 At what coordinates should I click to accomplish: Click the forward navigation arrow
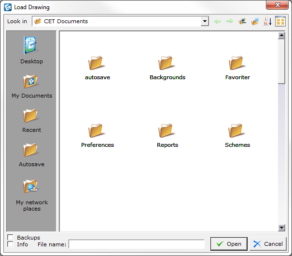230,21
